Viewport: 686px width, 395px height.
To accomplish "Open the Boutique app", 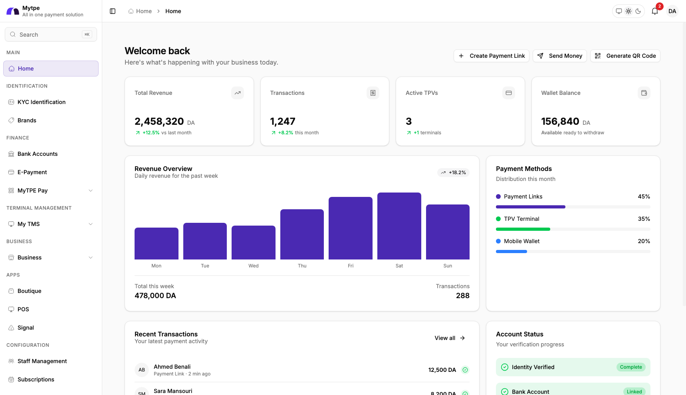I will tap(29, 291).
